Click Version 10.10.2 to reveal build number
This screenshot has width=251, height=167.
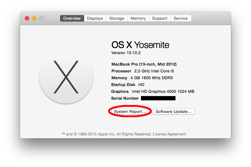tap(126, 53)
